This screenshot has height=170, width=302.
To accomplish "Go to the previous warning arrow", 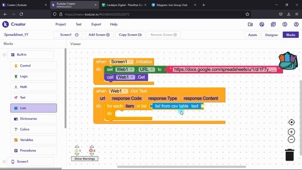I will pos(77,146).
